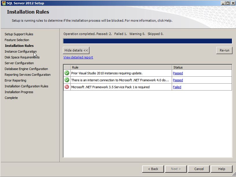236x177 pixels.
Task: Open the View detailed report link
Action: (78, 57)
